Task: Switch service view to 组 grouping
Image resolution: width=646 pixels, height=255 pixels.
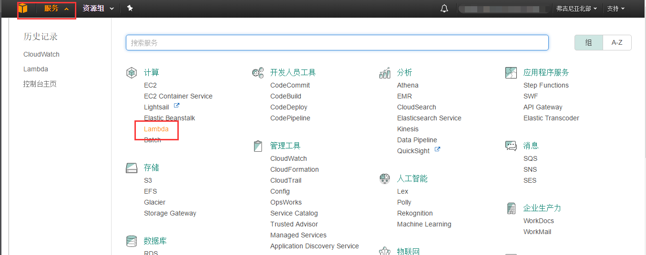Action: 588,42
